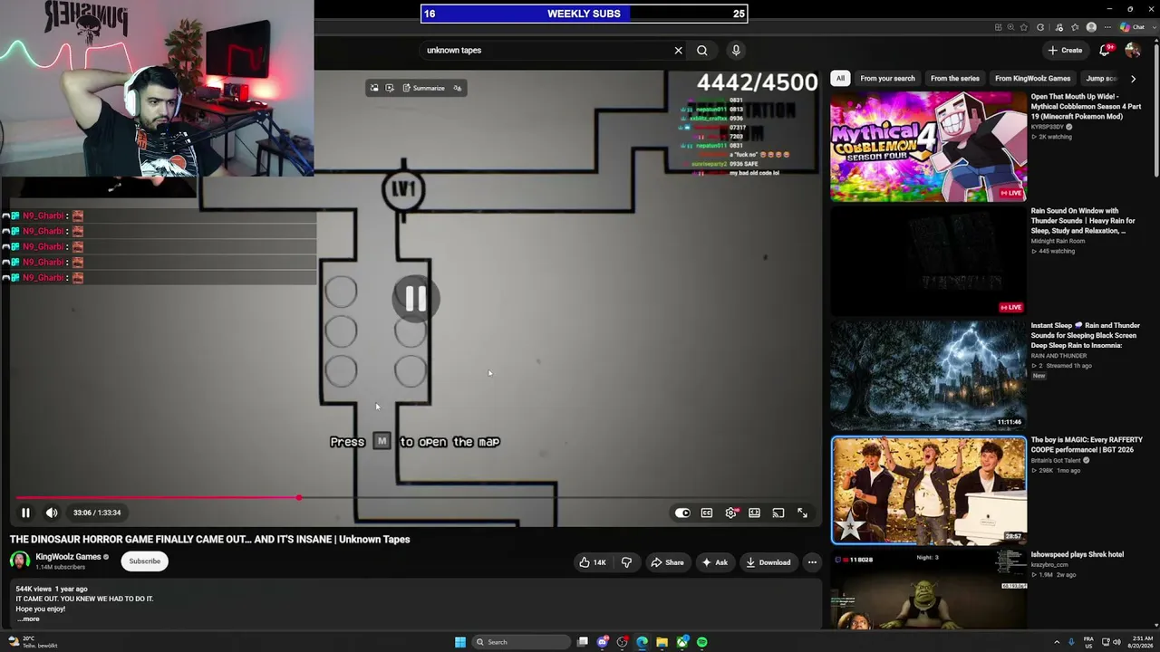
Task: Open the Ask AI assistant
Action: click(714, 562)
